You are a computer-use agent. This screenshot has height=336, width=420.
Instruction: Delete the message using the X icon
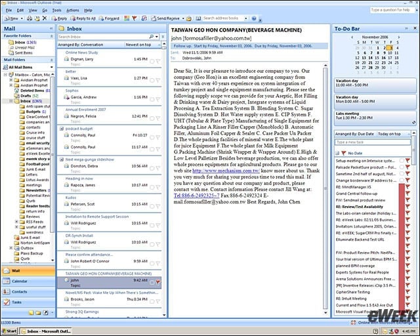pos(45,18)
